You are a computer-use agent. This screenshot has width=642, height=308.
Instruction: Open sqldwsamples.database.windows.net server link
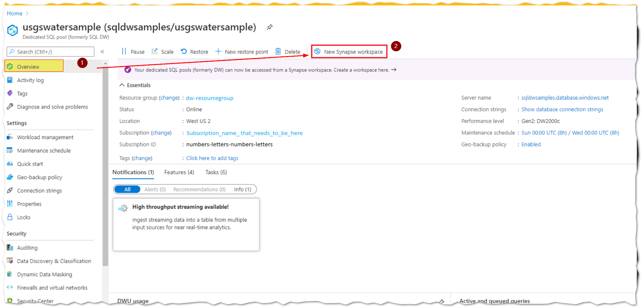pyautogui.click(x=565, y=98)
